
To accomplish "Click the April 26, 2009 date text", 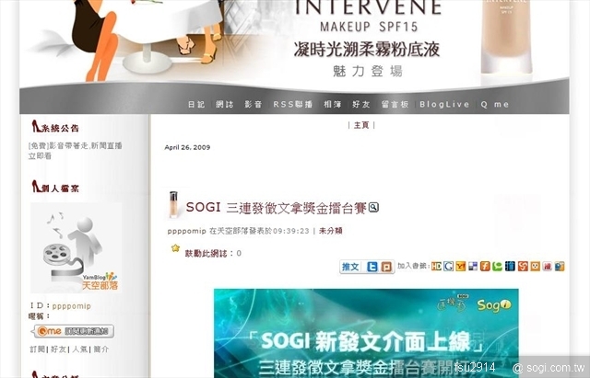I will pyautogui.click(x=187, y=147).
